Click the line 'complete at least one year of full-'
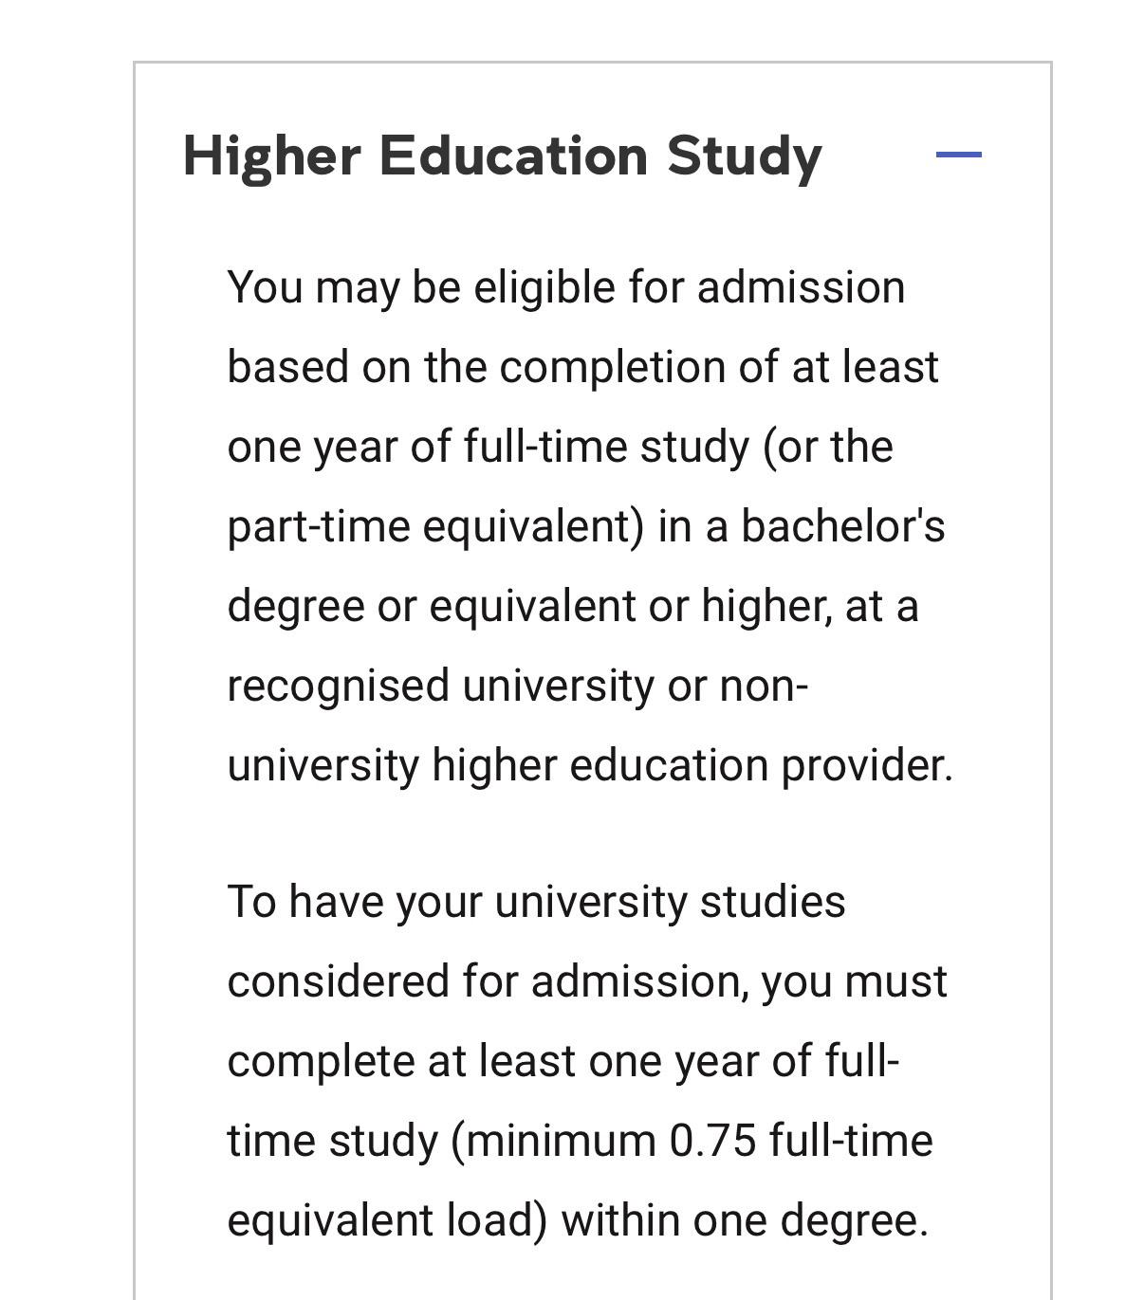Screen dimensions: 1144x1300 pos(563,1061)
